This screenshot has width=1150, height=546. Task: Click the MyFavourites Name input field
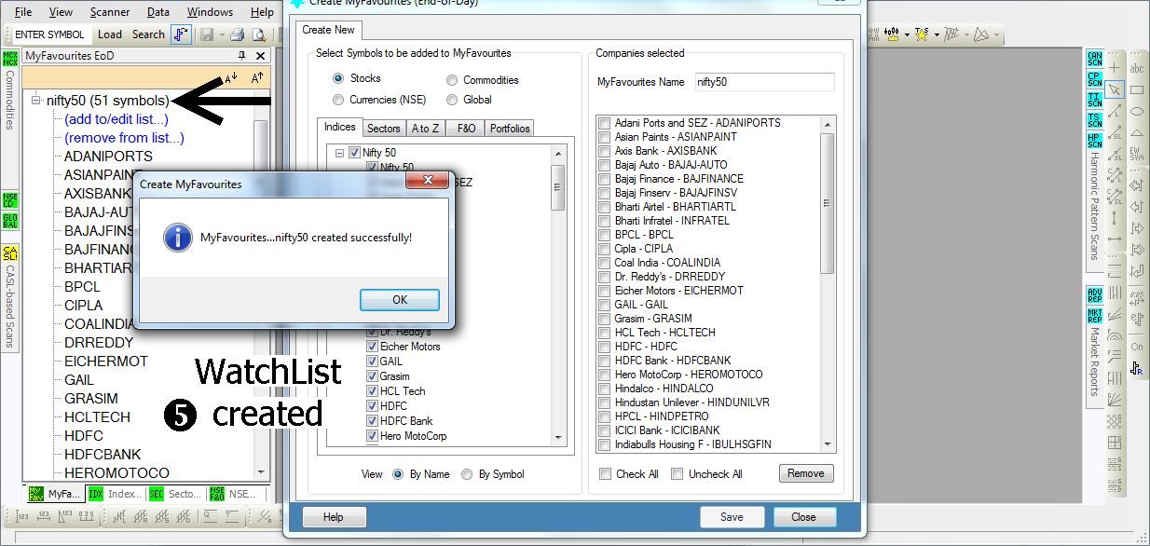pos(764,82)
